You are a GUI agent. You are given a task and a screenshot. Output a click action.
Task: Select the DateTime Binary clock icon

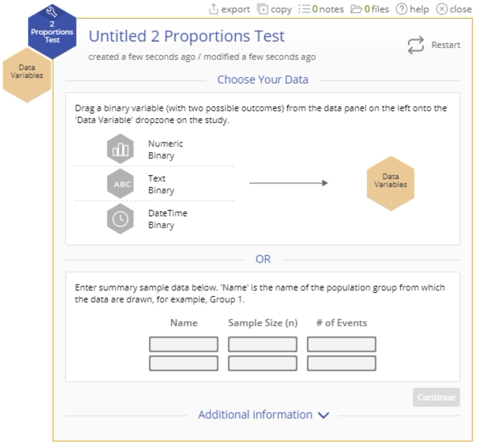[x=120, y=219]
